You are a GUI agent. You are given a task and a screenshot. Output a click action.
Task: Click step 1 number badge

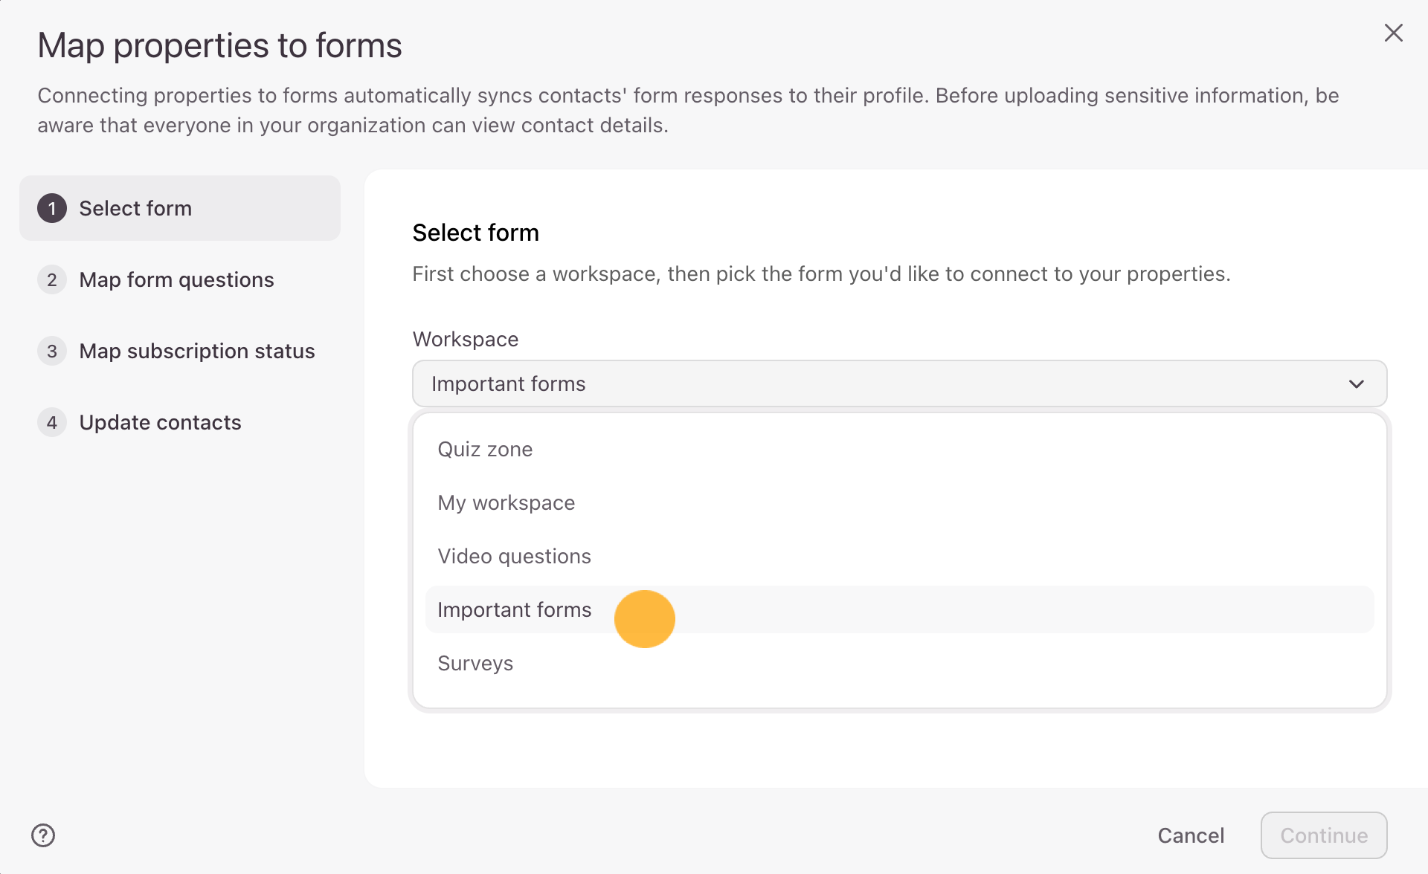pos(52,209)
